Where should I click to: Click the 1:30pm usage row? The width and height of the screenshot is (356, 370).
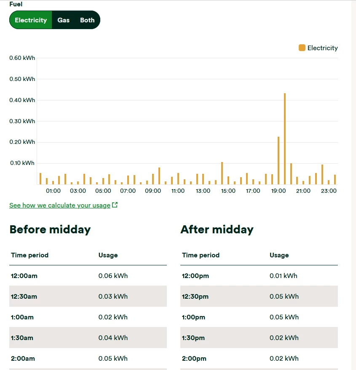click(259, 338)
